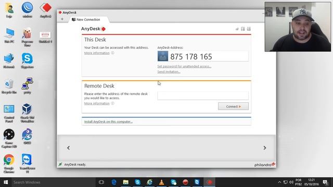Click the AnyDesk ready status icon

coord(60,164)
